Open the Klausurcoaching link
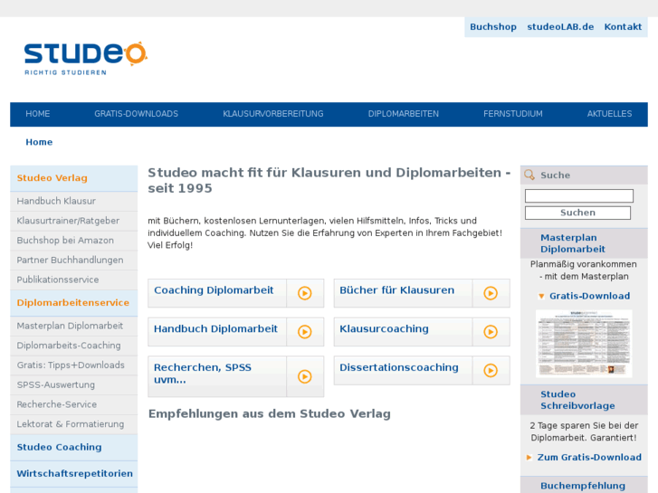The image size is (658, 493). [384, 329]
